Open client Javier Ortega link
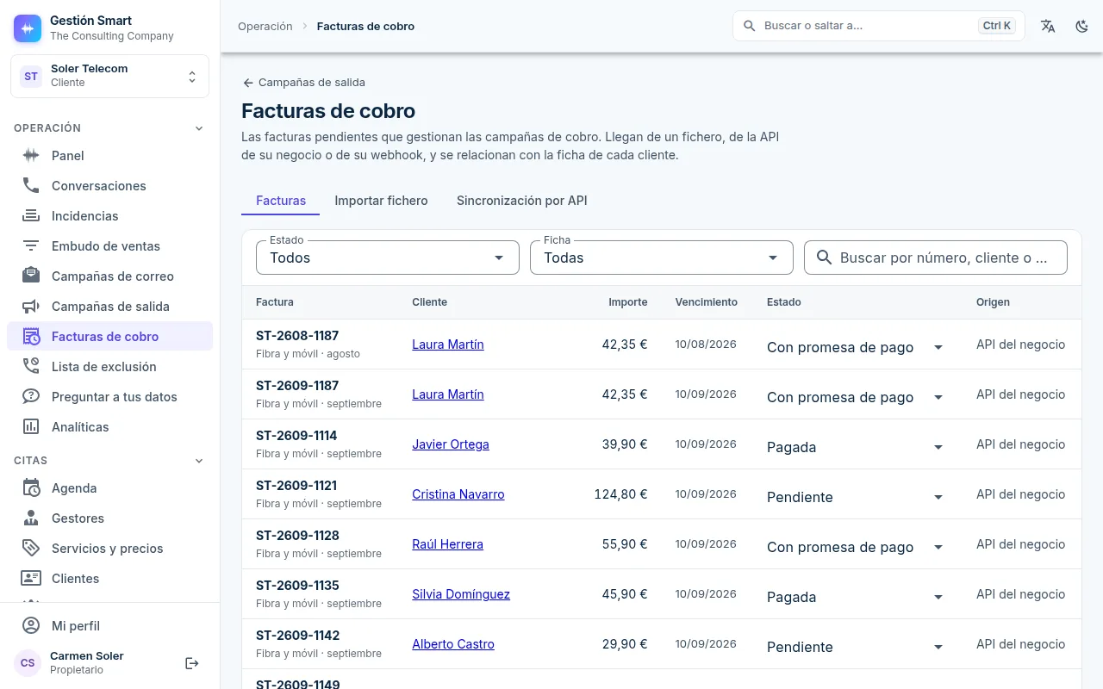The image size is (1103, 689). 451,444
